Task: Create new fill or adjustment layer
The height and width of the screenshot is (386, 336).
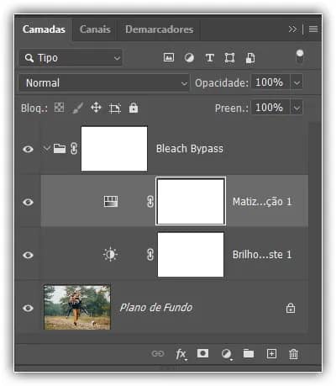Action: 227,354
